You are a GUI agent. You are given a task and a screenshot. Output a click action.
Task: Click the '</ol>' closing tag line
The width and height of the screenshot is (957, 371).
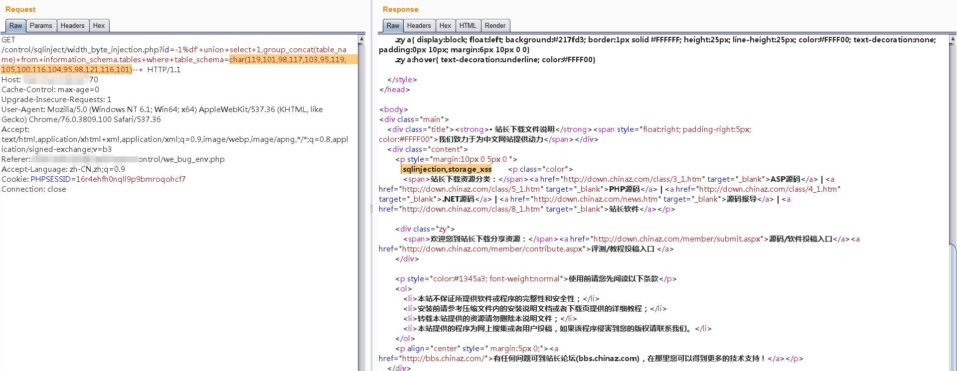pos(405,339)
